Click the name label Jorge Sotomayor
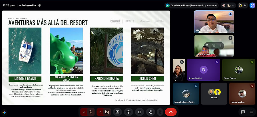 pyautogui.click(x=204, y=55)
